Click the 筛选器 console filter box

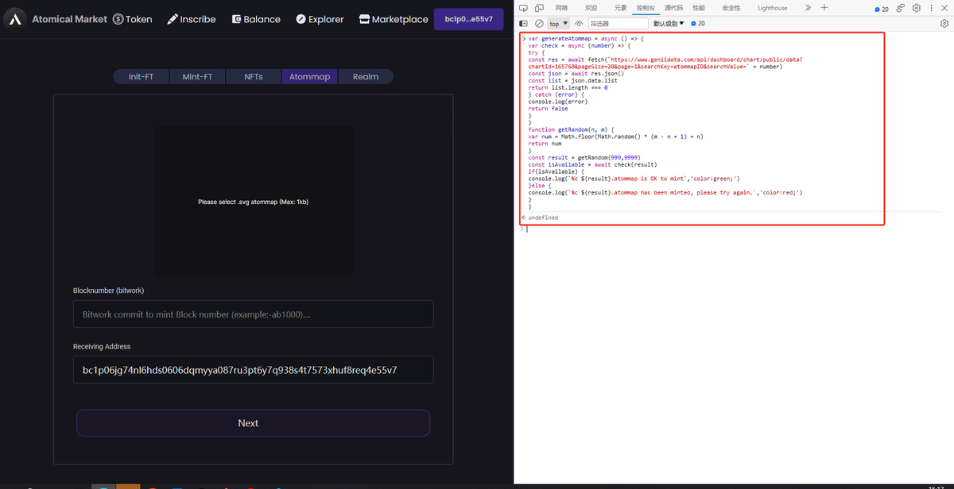coord(618,24)
